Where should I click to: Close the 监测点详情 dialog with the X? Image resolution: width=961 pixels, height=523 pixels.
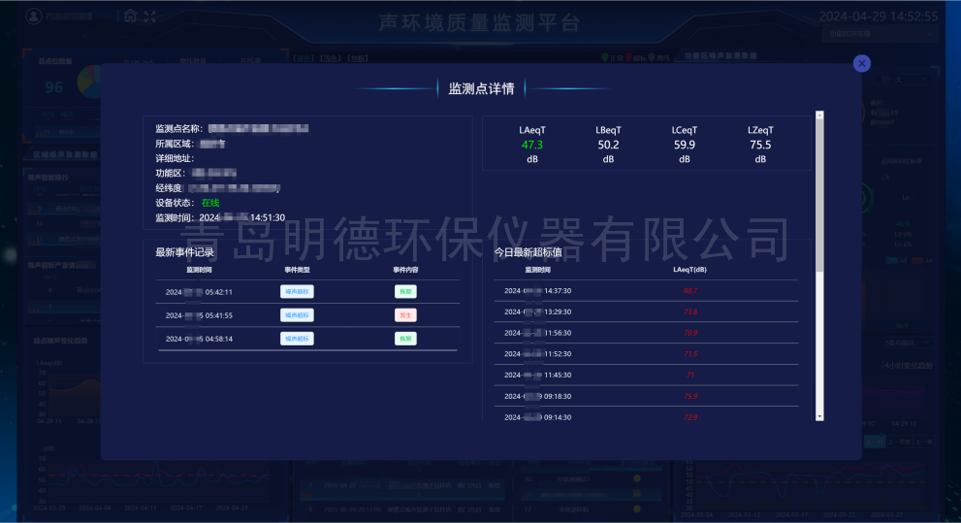862,64
